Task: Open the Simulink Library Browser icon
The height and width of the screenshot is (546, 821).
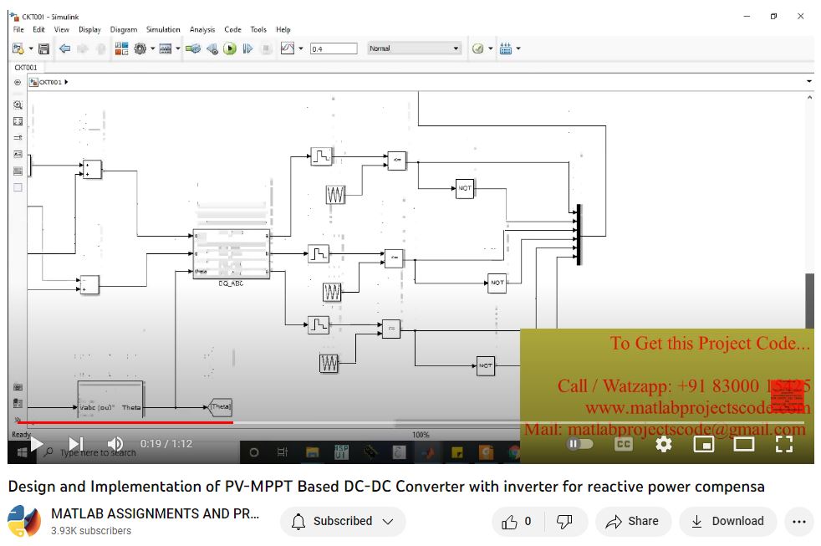Action: click(x=121, y=49)
